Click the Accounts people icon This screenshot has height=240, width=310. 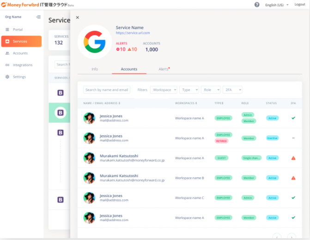pyautogui.click(x=7, y=53)
